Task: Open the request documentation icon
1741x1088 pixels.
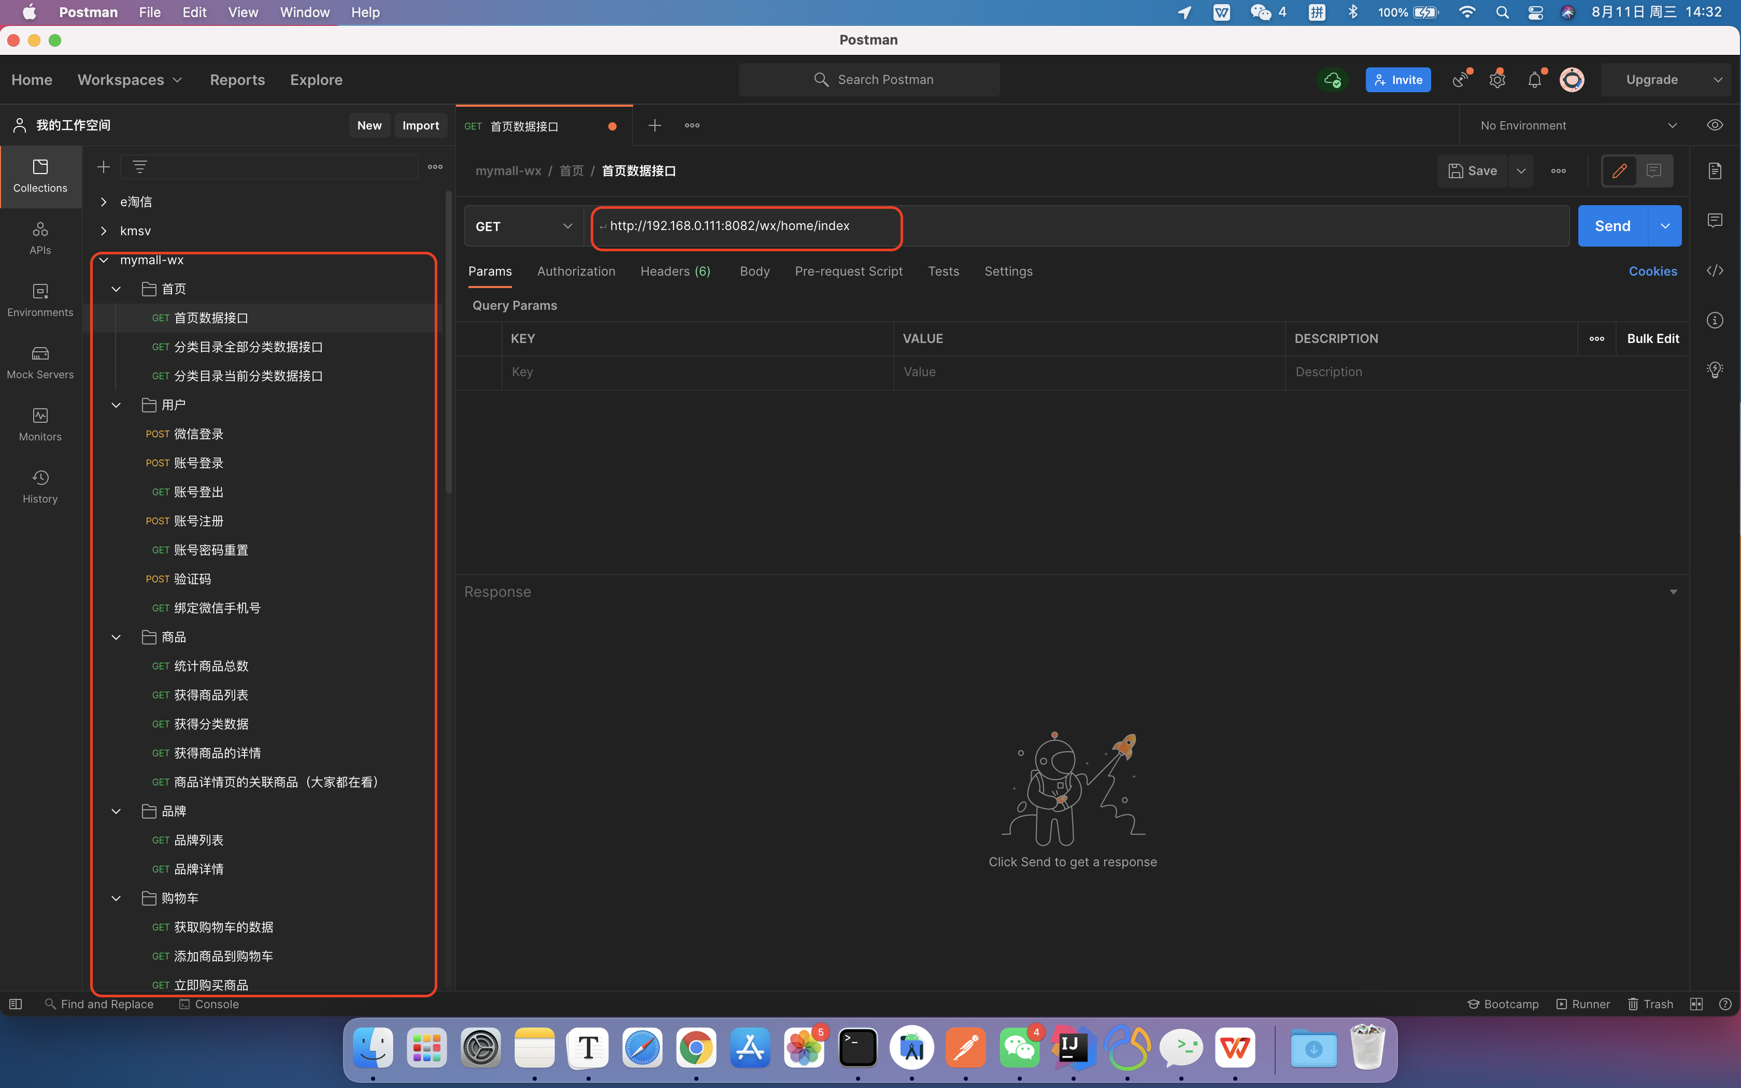Action: pyautogui.click(x=1715, y=170)
